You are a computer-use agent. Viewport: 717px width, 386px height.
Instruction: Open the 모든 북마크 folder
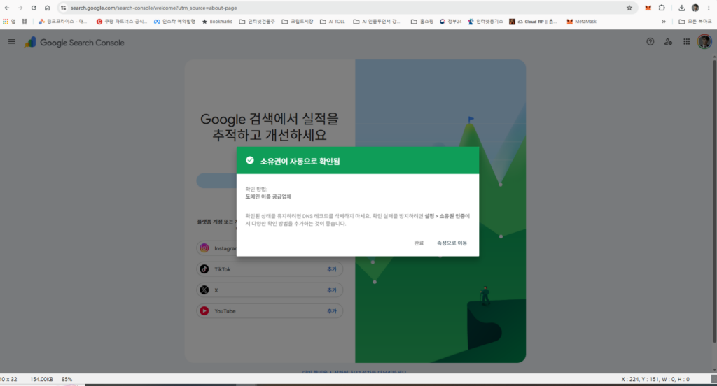click(695, 22)
